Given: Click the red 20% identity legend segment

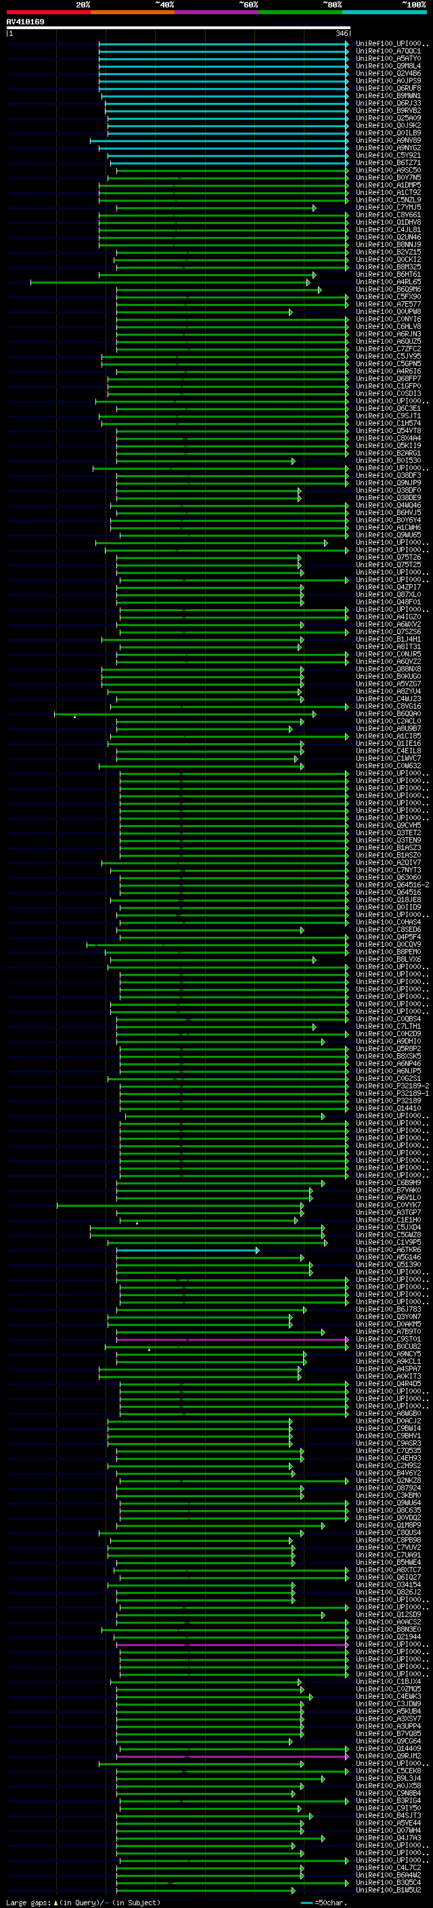Looking at the screenshot, I should pos(48,12).
